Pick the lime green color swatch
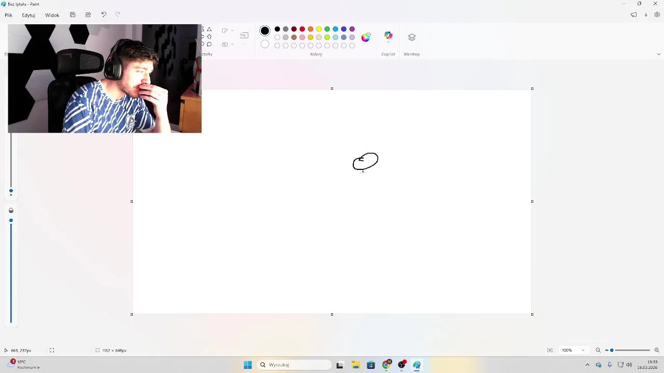Screen dimensions: 664x373 [x=327, y=37]
